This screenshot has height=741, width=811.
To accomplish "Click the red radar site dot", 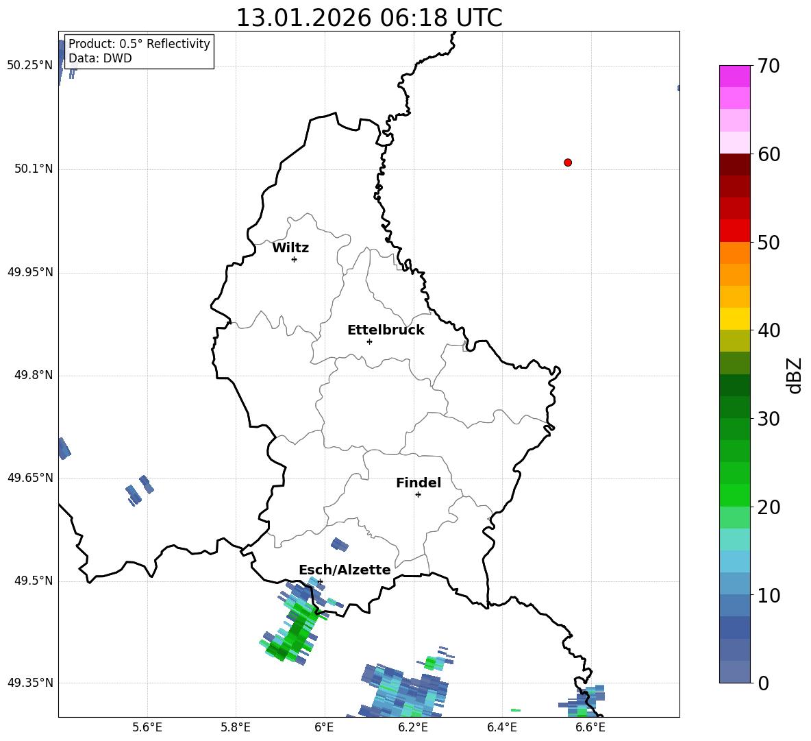I will coord(568,162).
